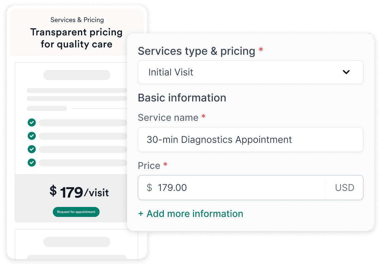
Task: Open Add more information
Action: 190,214
